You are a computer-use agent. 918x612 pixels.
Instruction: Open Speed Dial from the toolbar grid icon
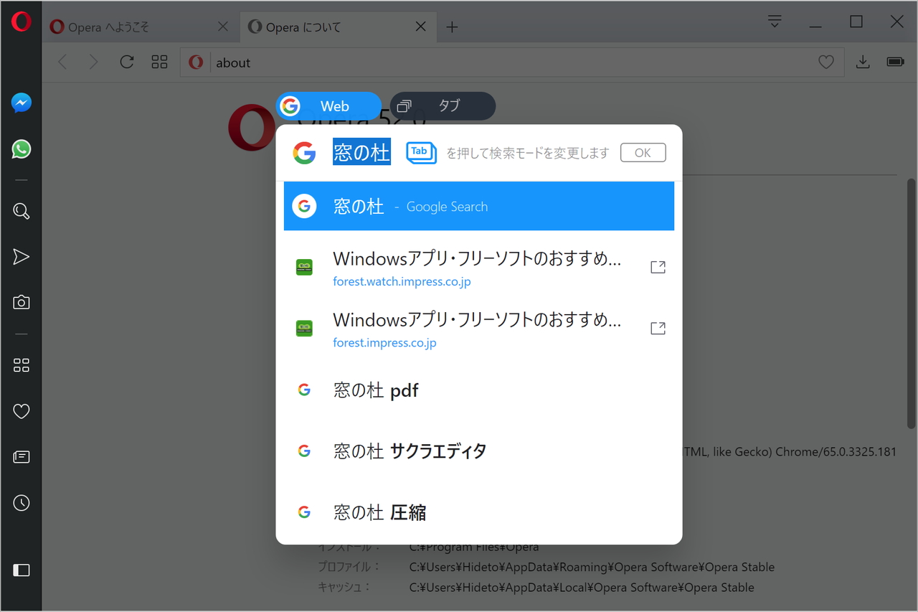(x=159, y=62)
